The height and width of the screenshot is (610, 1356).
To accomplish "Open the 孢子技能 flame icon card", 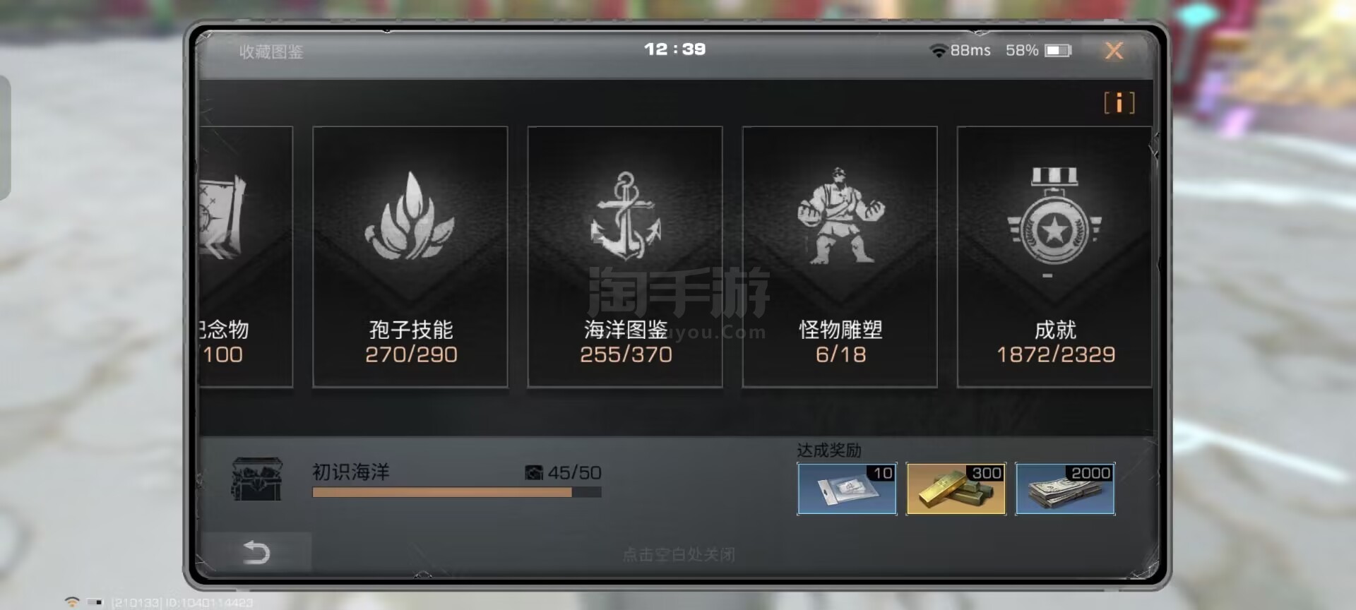I will click(x=410, y=216).
